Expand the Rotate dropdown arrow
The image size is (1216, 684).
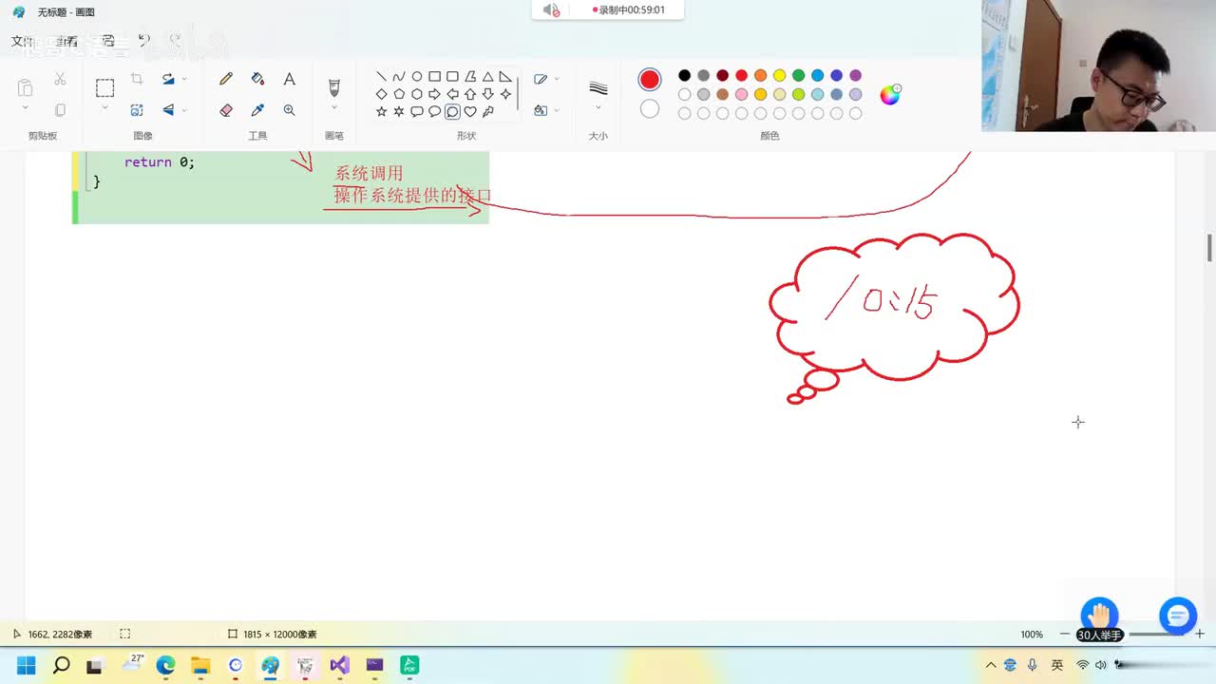coord(184,79)
